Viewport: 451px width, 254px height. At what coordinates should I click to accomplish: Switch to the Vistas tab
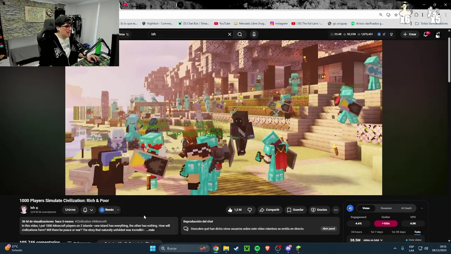[366, 208]
